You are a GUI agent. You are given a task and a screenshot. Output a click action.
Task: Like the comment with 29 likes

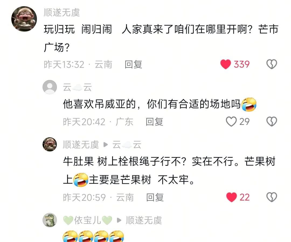point(231,122)
